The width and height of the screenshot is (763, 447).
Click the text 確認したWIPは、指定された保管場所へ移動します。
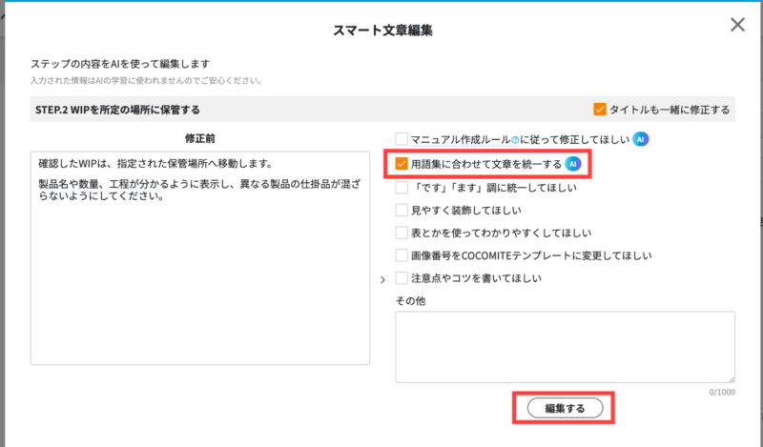[x=156, y=163]
